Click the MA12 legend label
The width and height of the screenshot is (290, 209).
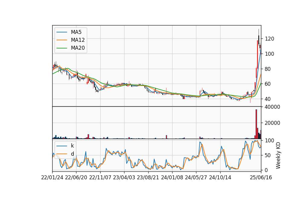pos(78,40)
